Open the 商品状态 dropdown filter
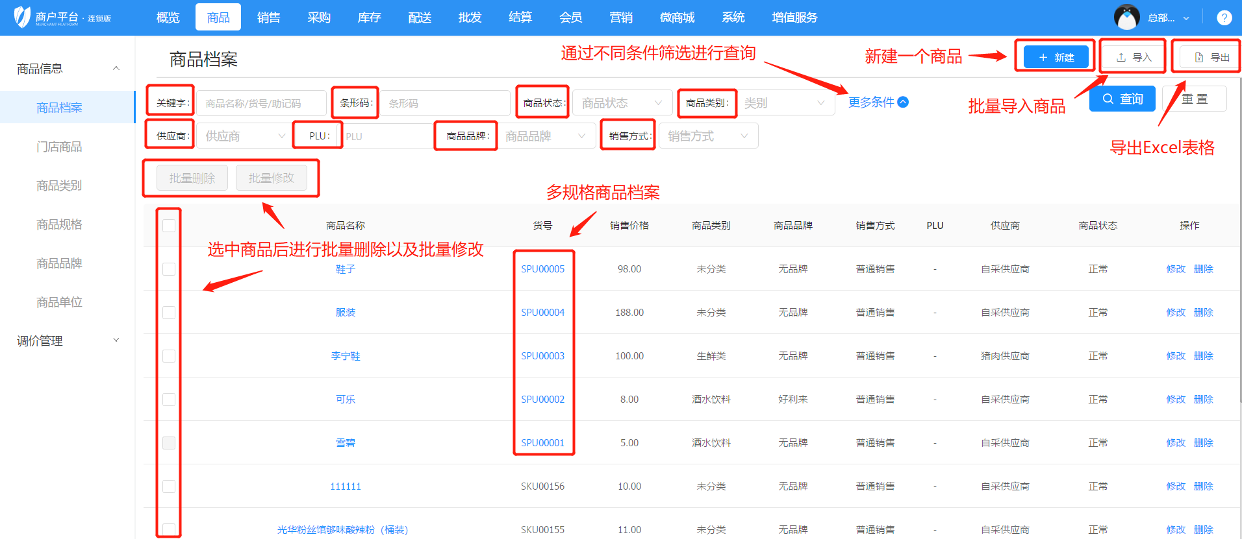 click(x=622, y=103)
